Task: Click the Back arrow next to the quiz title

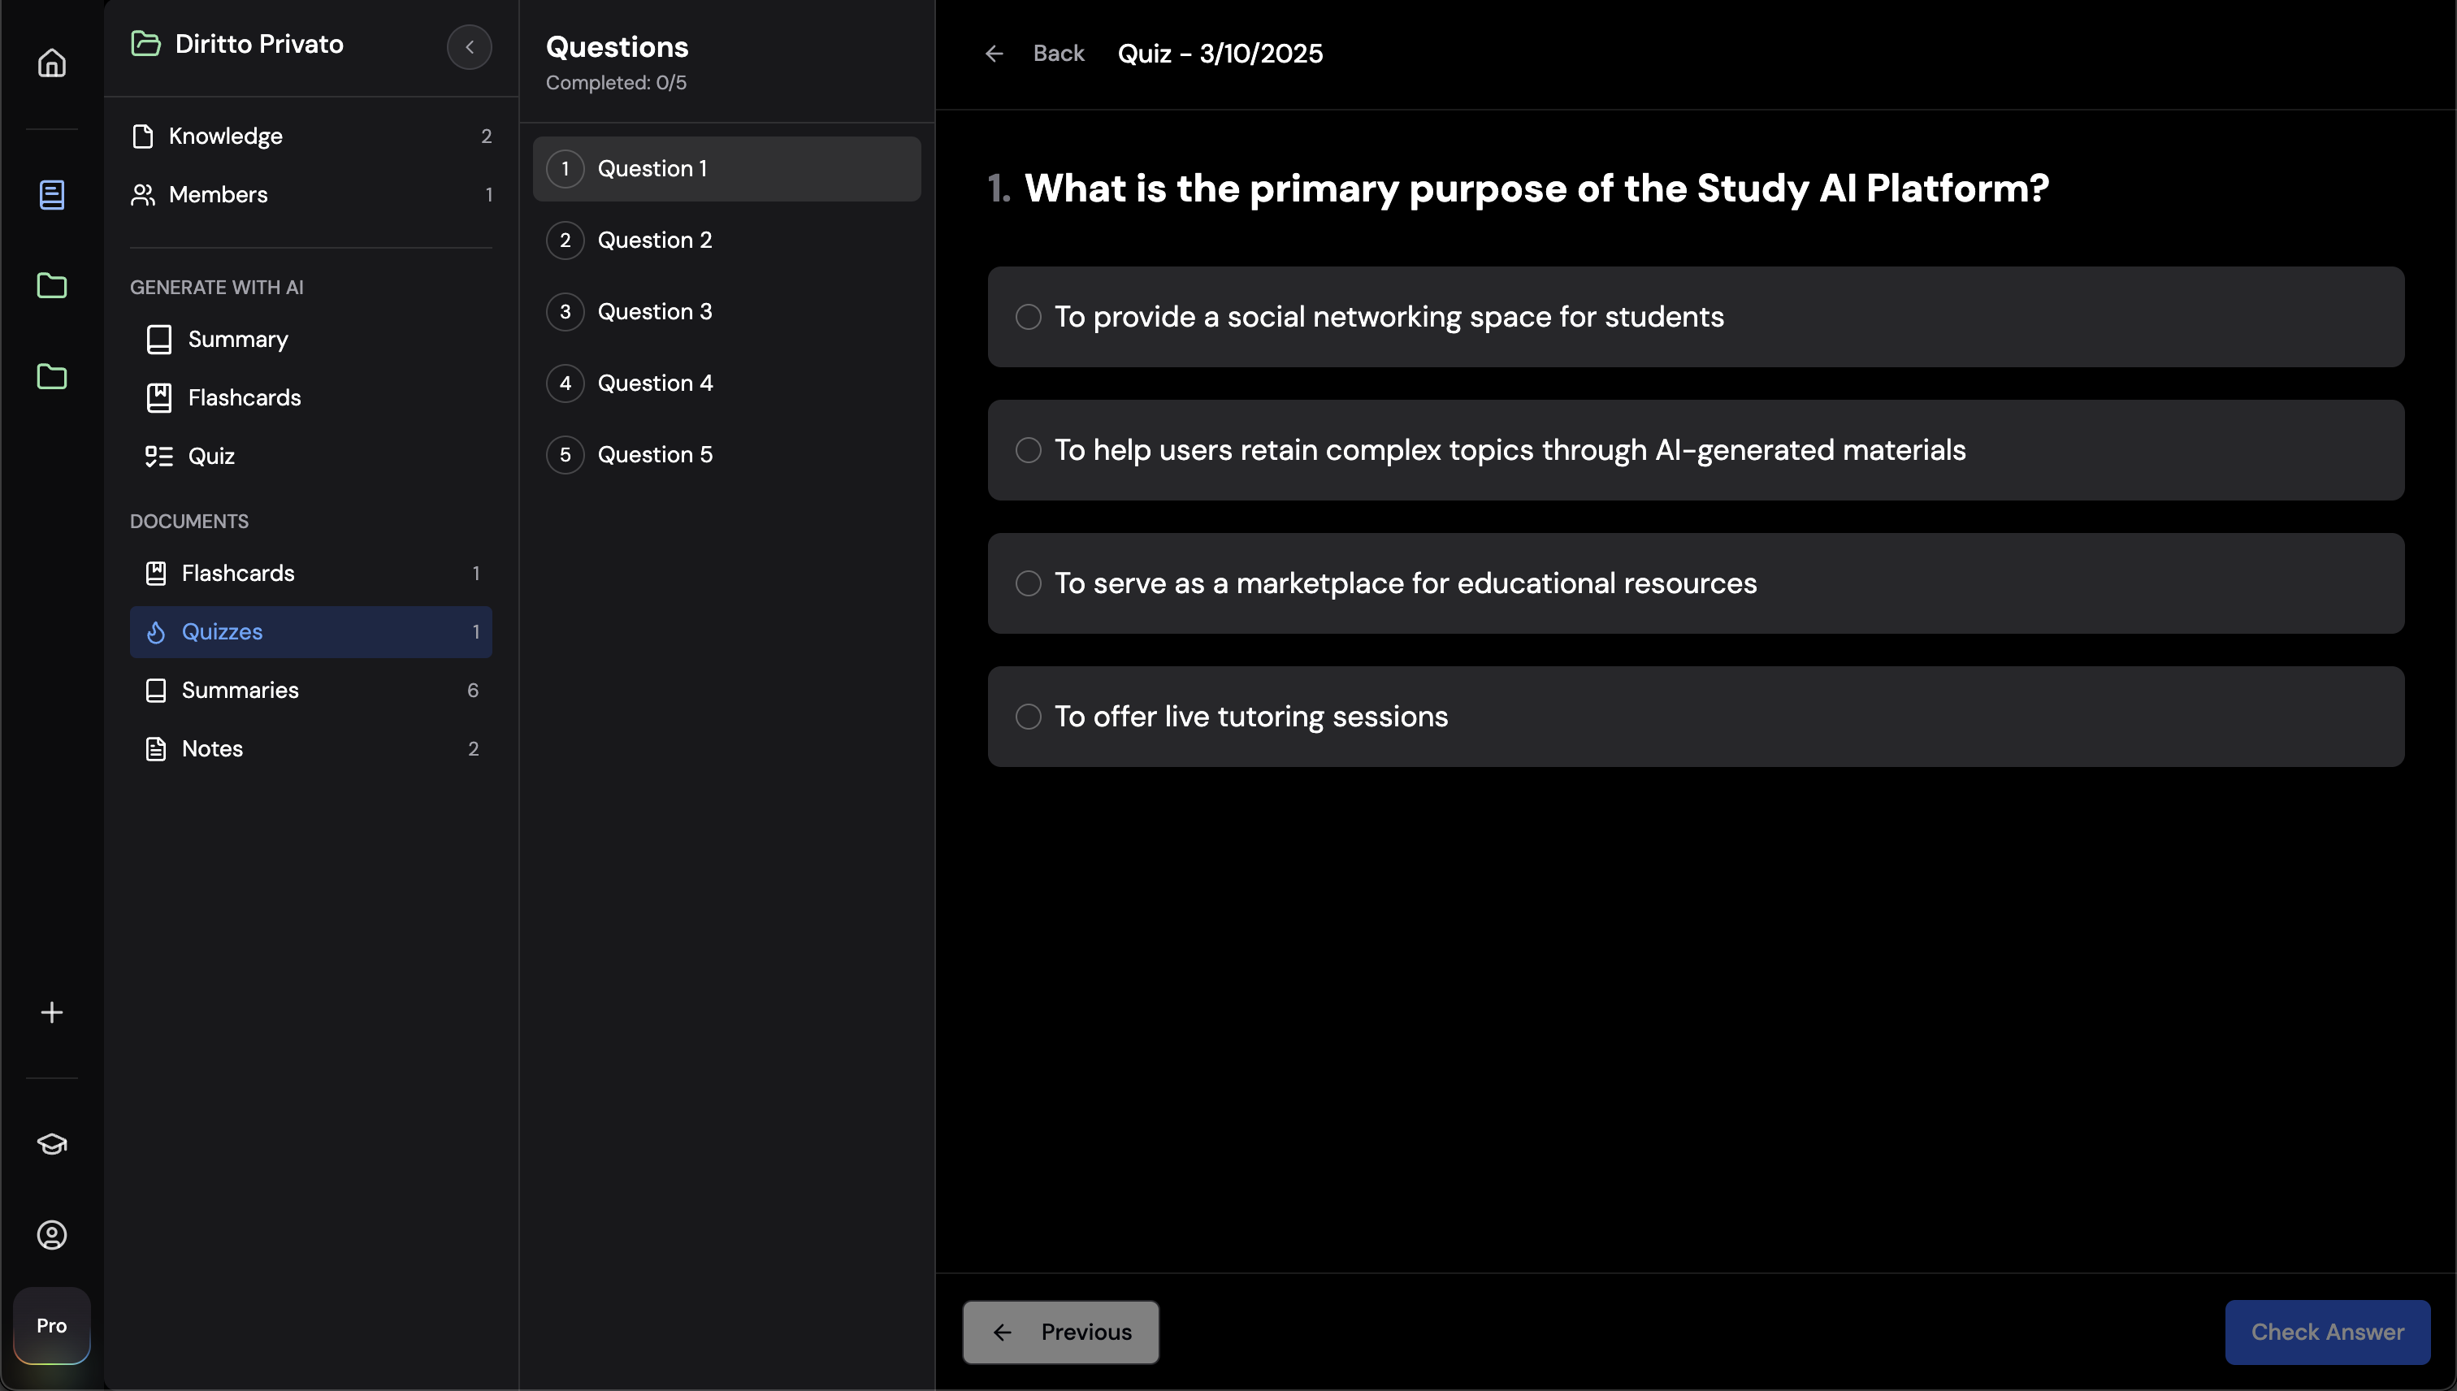Action: [x=994, y=54]
